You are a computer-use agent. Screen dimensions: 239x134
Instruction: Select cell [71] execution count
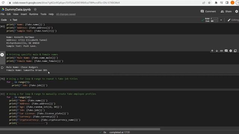click(x=2, y=79)
